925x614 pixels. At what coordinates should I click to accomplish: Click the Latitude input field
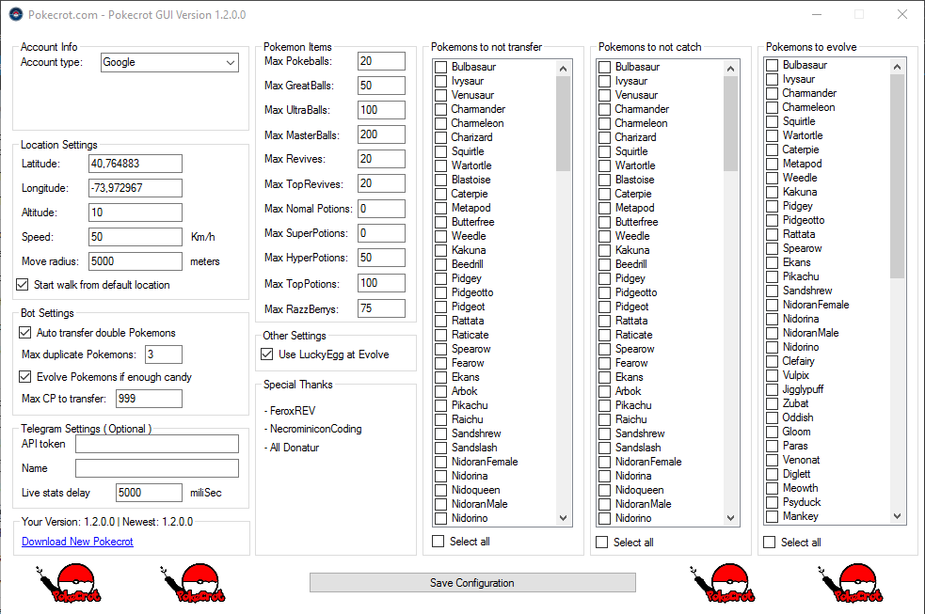tap(135, 164)
